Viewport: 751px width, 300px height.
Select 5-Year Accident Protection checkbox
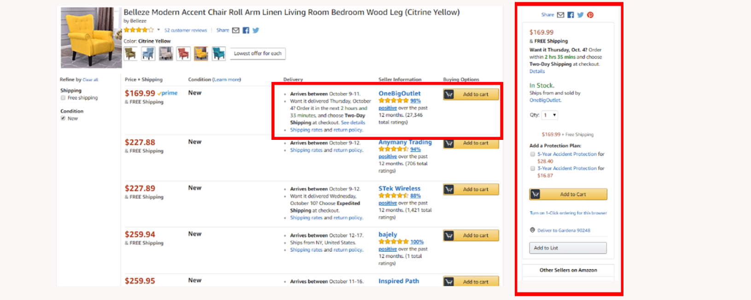pos(533,154)
